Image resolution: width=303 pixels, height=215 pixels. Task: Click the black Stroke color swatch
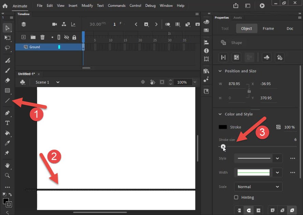(222, 127)
